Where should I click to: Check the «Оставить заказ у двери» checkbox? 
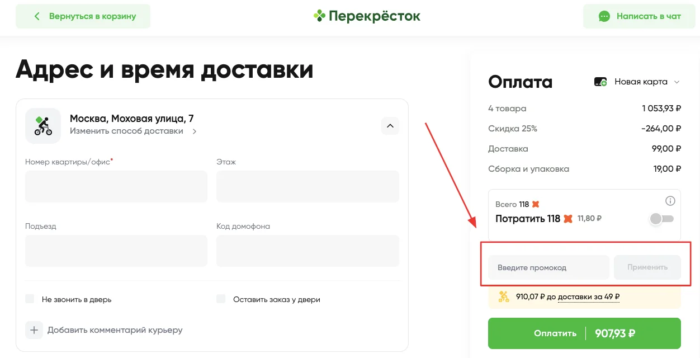(x=221, y=299)
